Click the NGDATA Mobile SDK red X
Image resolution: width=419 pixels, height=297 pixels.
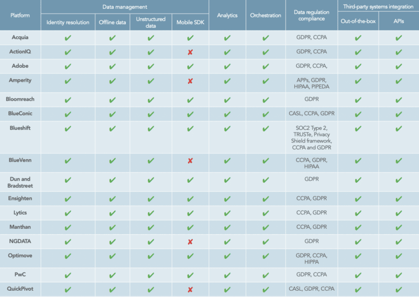[x=190, y=241]
